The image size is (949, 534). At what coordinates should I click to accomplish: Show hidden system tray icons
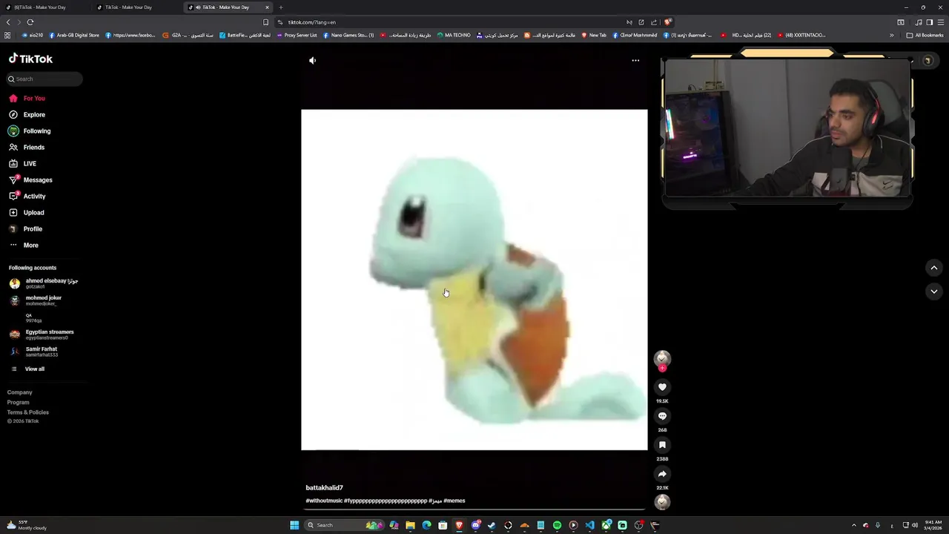tap(853, 525)
